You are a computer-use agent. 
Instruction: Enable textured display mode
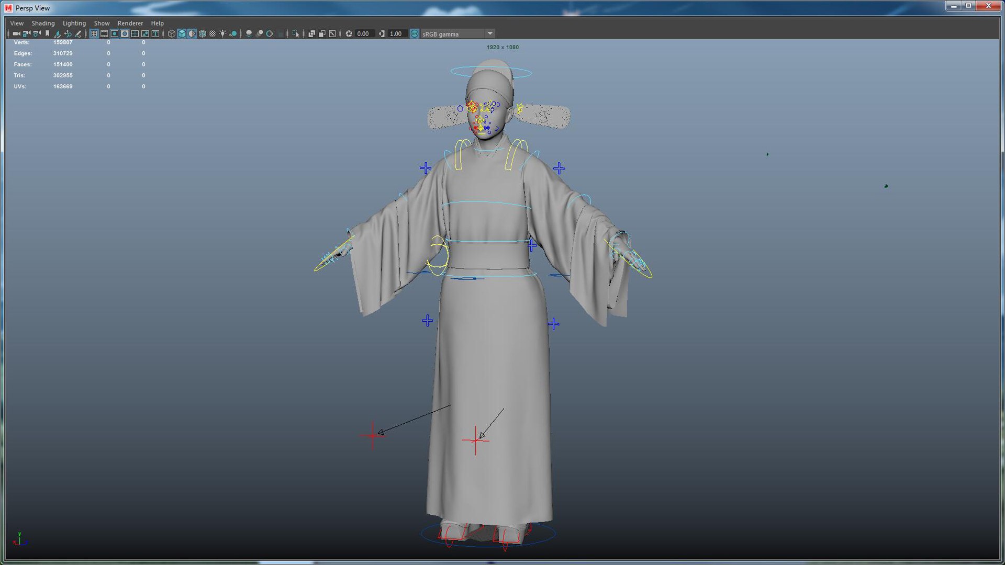pyautogui.click(x=213, y=33)
